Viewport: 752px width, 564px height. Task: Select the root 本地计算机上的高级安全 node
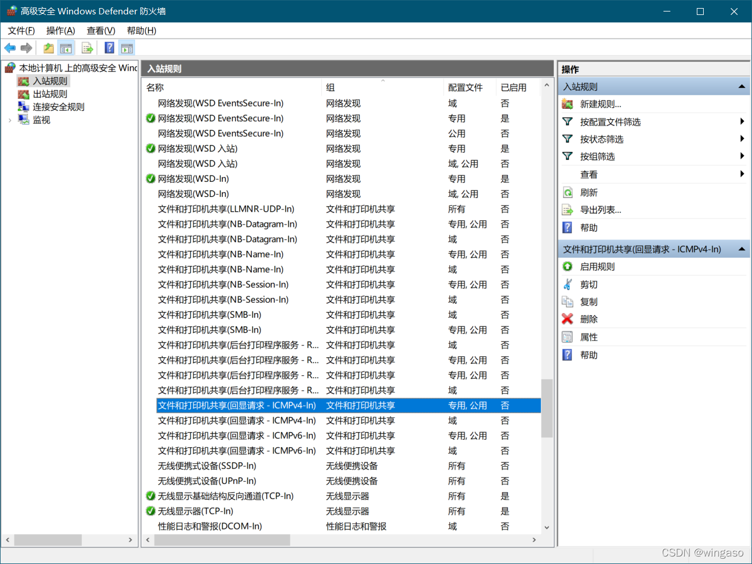pos(78,68)
